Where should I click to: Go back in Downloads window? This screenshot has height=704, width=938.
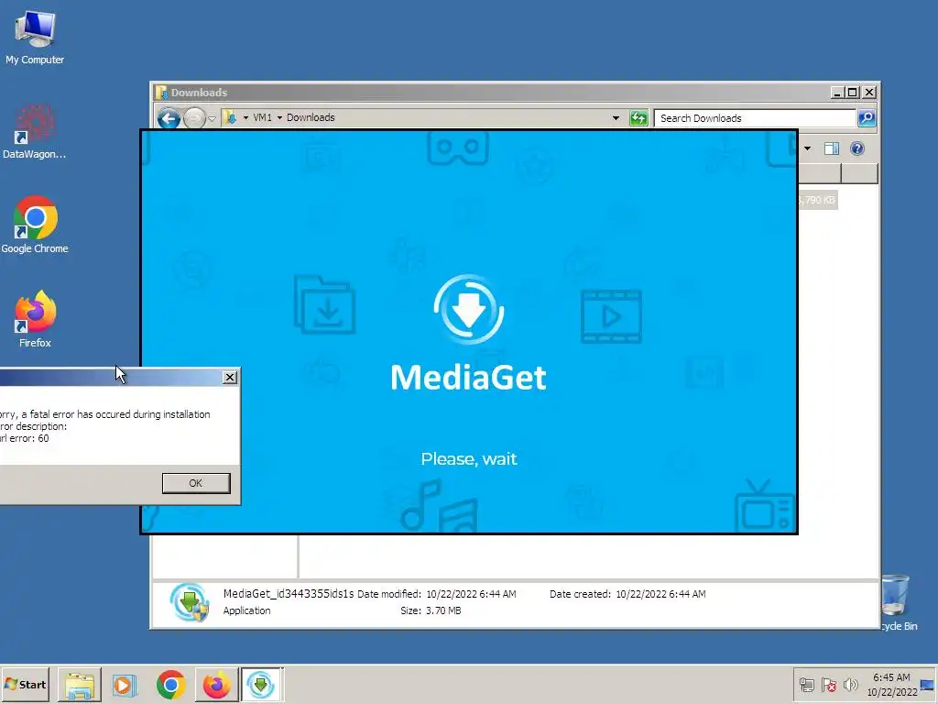coord(169,118)
